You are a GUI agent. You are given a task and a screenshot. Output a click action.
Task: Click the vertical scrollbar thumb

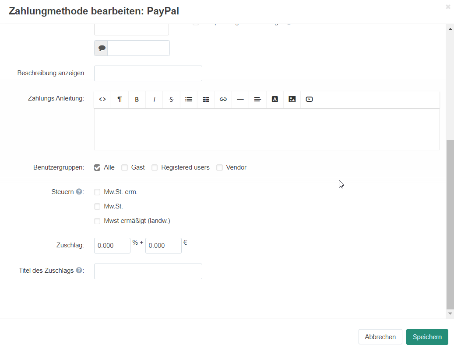[450, 225]
